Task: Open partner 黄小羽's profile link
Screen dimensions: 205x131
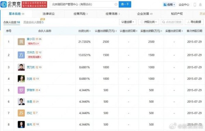Action: 31,39
